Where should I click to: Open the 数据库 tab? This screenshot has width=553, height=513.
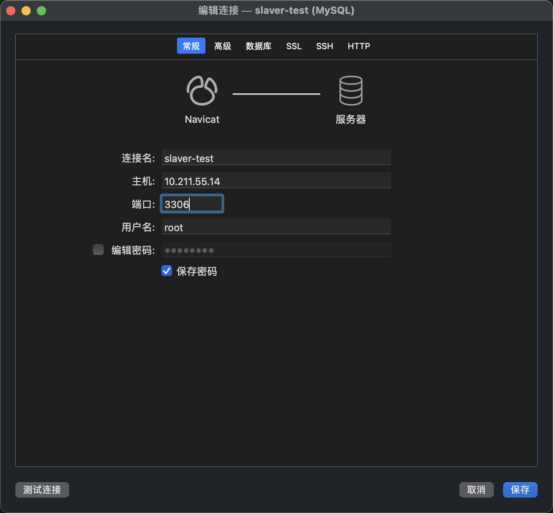(x=258, y=46)
